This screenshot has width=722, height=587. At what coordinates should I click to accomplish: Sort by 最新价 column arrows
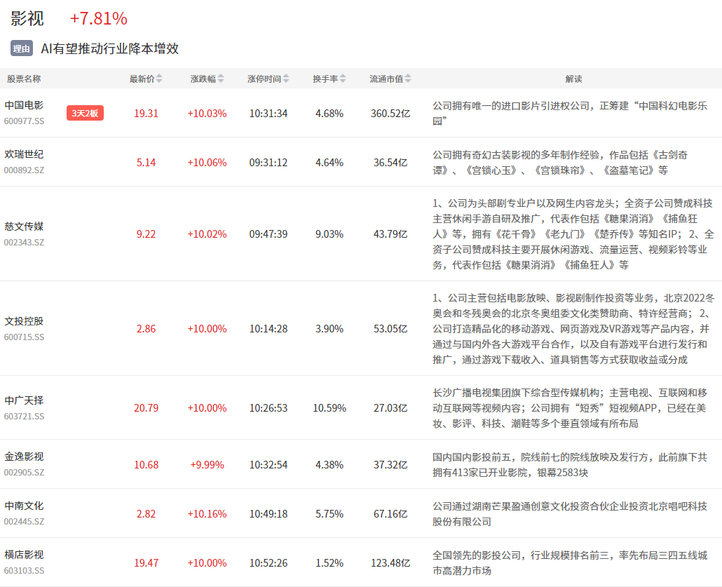tap(159, 79)
